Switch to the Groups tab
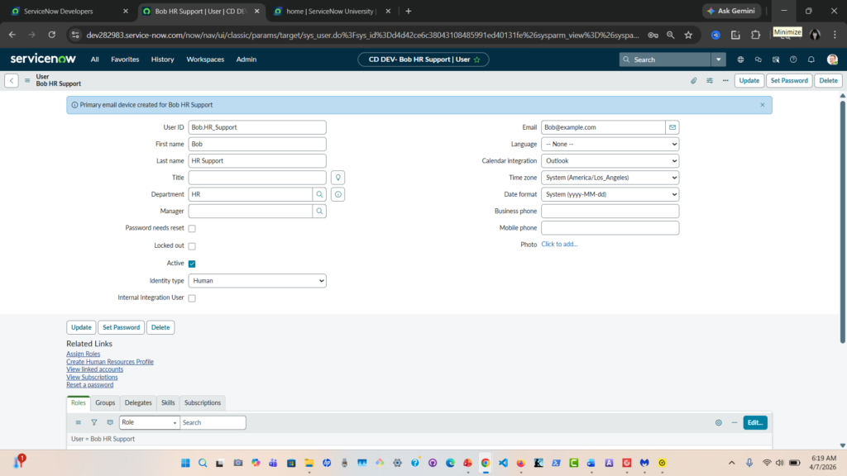The height and width of the screenshot is (476, 847). [105, 402]
